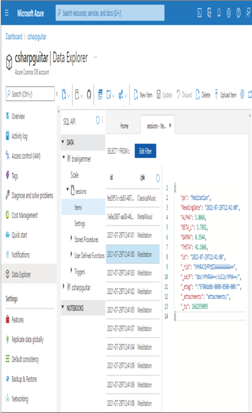Screen dimensions: 252x413
Task: Open Settings under sessions
Action: tap(80, 224)
